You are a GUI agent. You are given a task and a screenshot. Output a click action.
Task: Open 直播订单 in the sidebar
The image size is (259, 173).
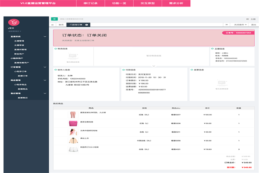click(22, 76)
